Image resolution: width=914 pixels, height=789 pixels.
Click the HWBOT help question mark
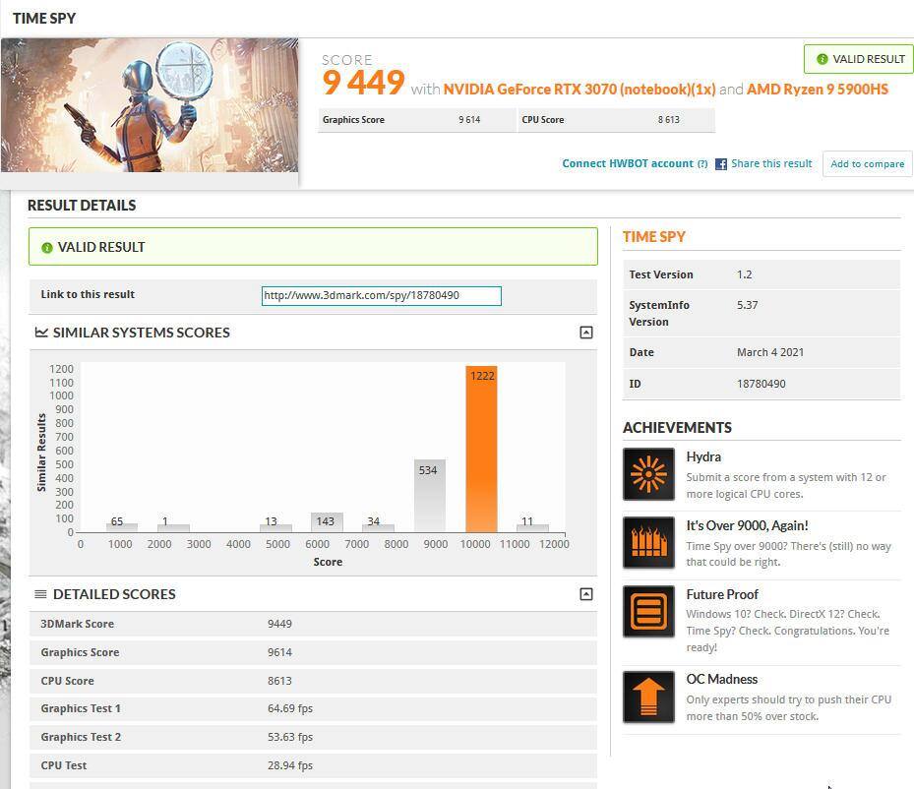(x=702, y=164)
